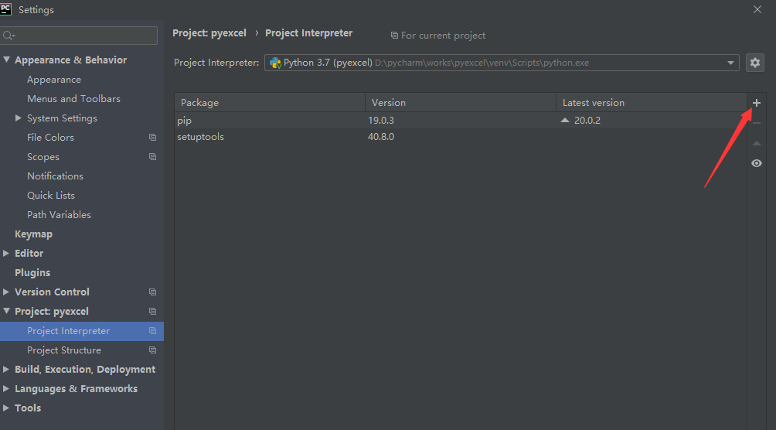The width and height of the screenshot is (776, 430).
Task: Open Menus and Toolbars settings
Action: tap(73, 99)
